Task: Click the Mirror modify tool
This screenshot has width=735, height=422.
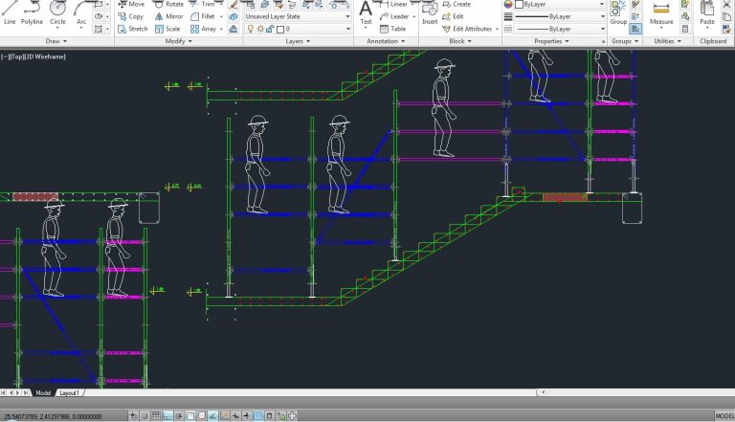Action: click(x=167, y=16)
